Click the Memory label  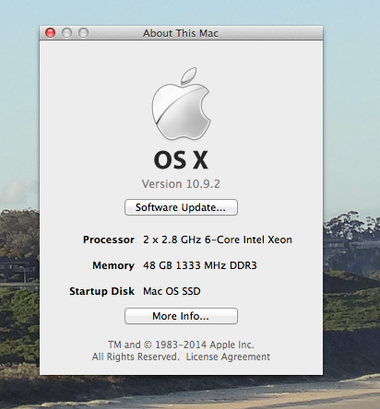pos(113,265)
